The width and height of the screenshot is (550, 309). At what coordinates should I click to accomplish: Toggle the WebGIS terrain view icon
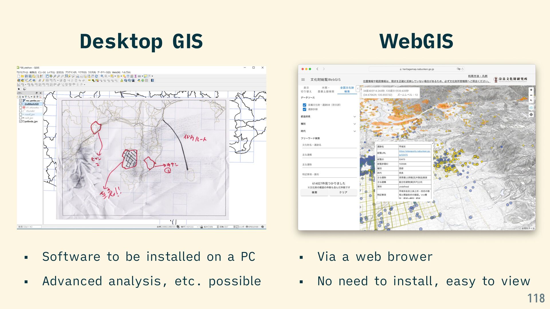pos(531,108)
